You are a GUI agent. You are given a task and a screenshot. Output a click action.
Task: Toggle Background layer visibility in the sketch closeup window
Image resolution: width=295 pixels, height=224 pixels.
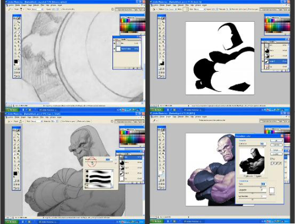pos(114,49)
